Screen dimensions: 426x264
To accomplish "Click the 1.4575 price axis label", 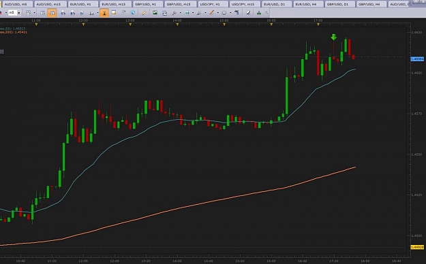I will click(416, 114).
